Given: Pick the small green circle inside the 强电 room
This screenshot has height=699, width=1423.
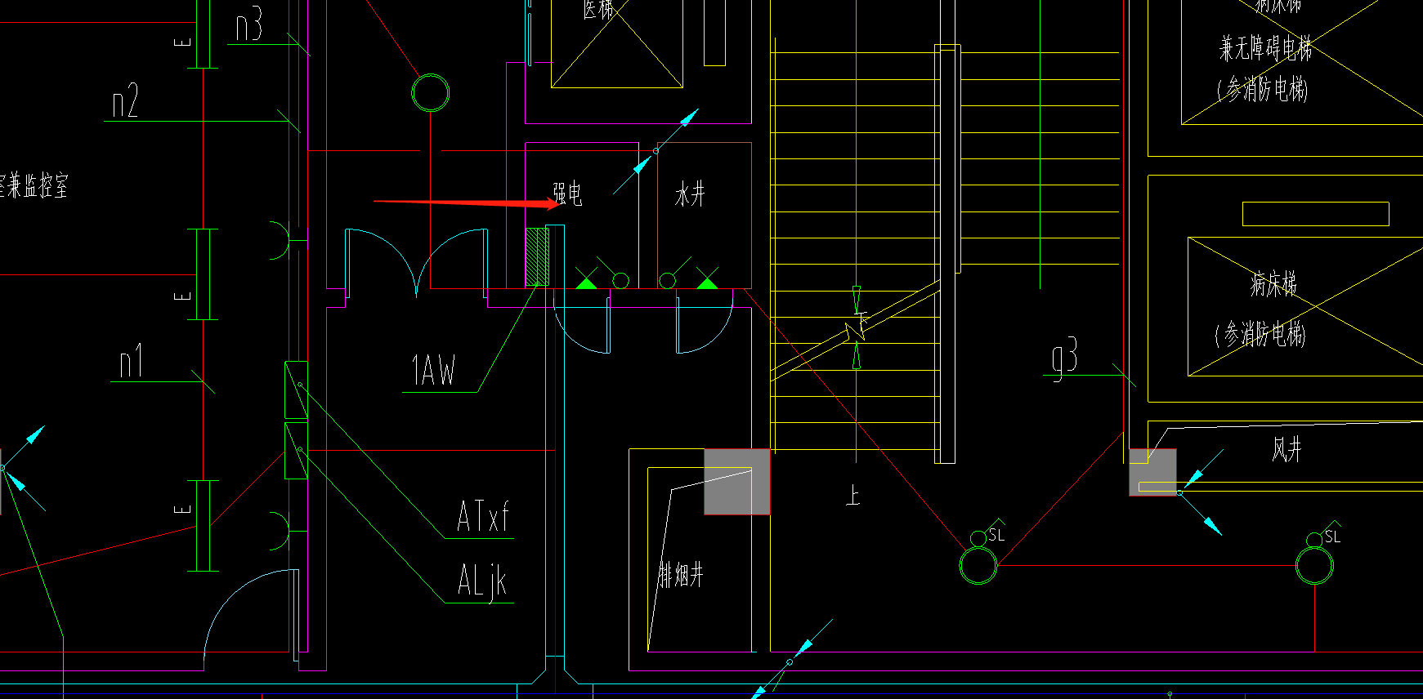Looking at the screenshot, I should pyautogui.click(x=620, y=281).
